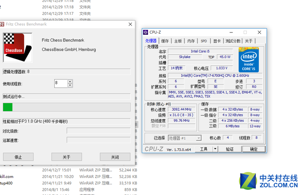The image size is (306, 195).
Task: Click the 工具 button in CPU-Z
Action: coord(204,149)
